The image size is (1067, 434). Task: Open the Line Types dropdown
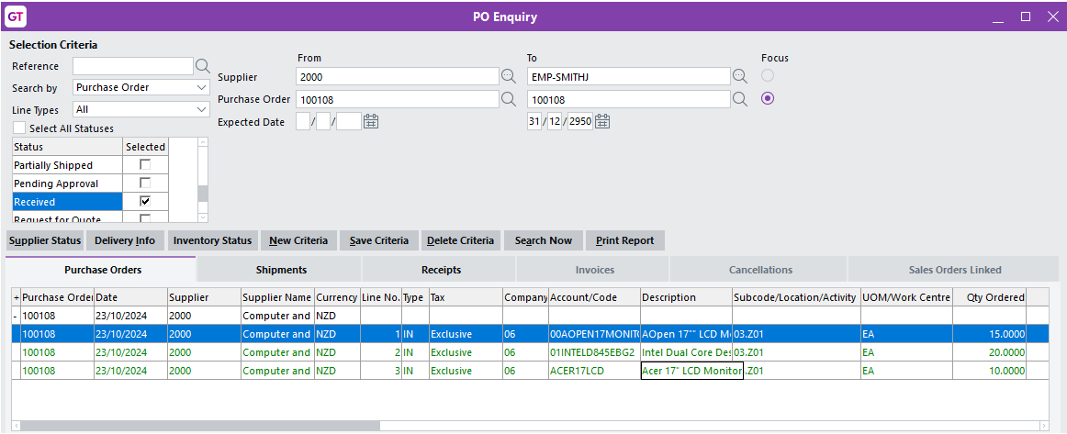coord(201,109)
